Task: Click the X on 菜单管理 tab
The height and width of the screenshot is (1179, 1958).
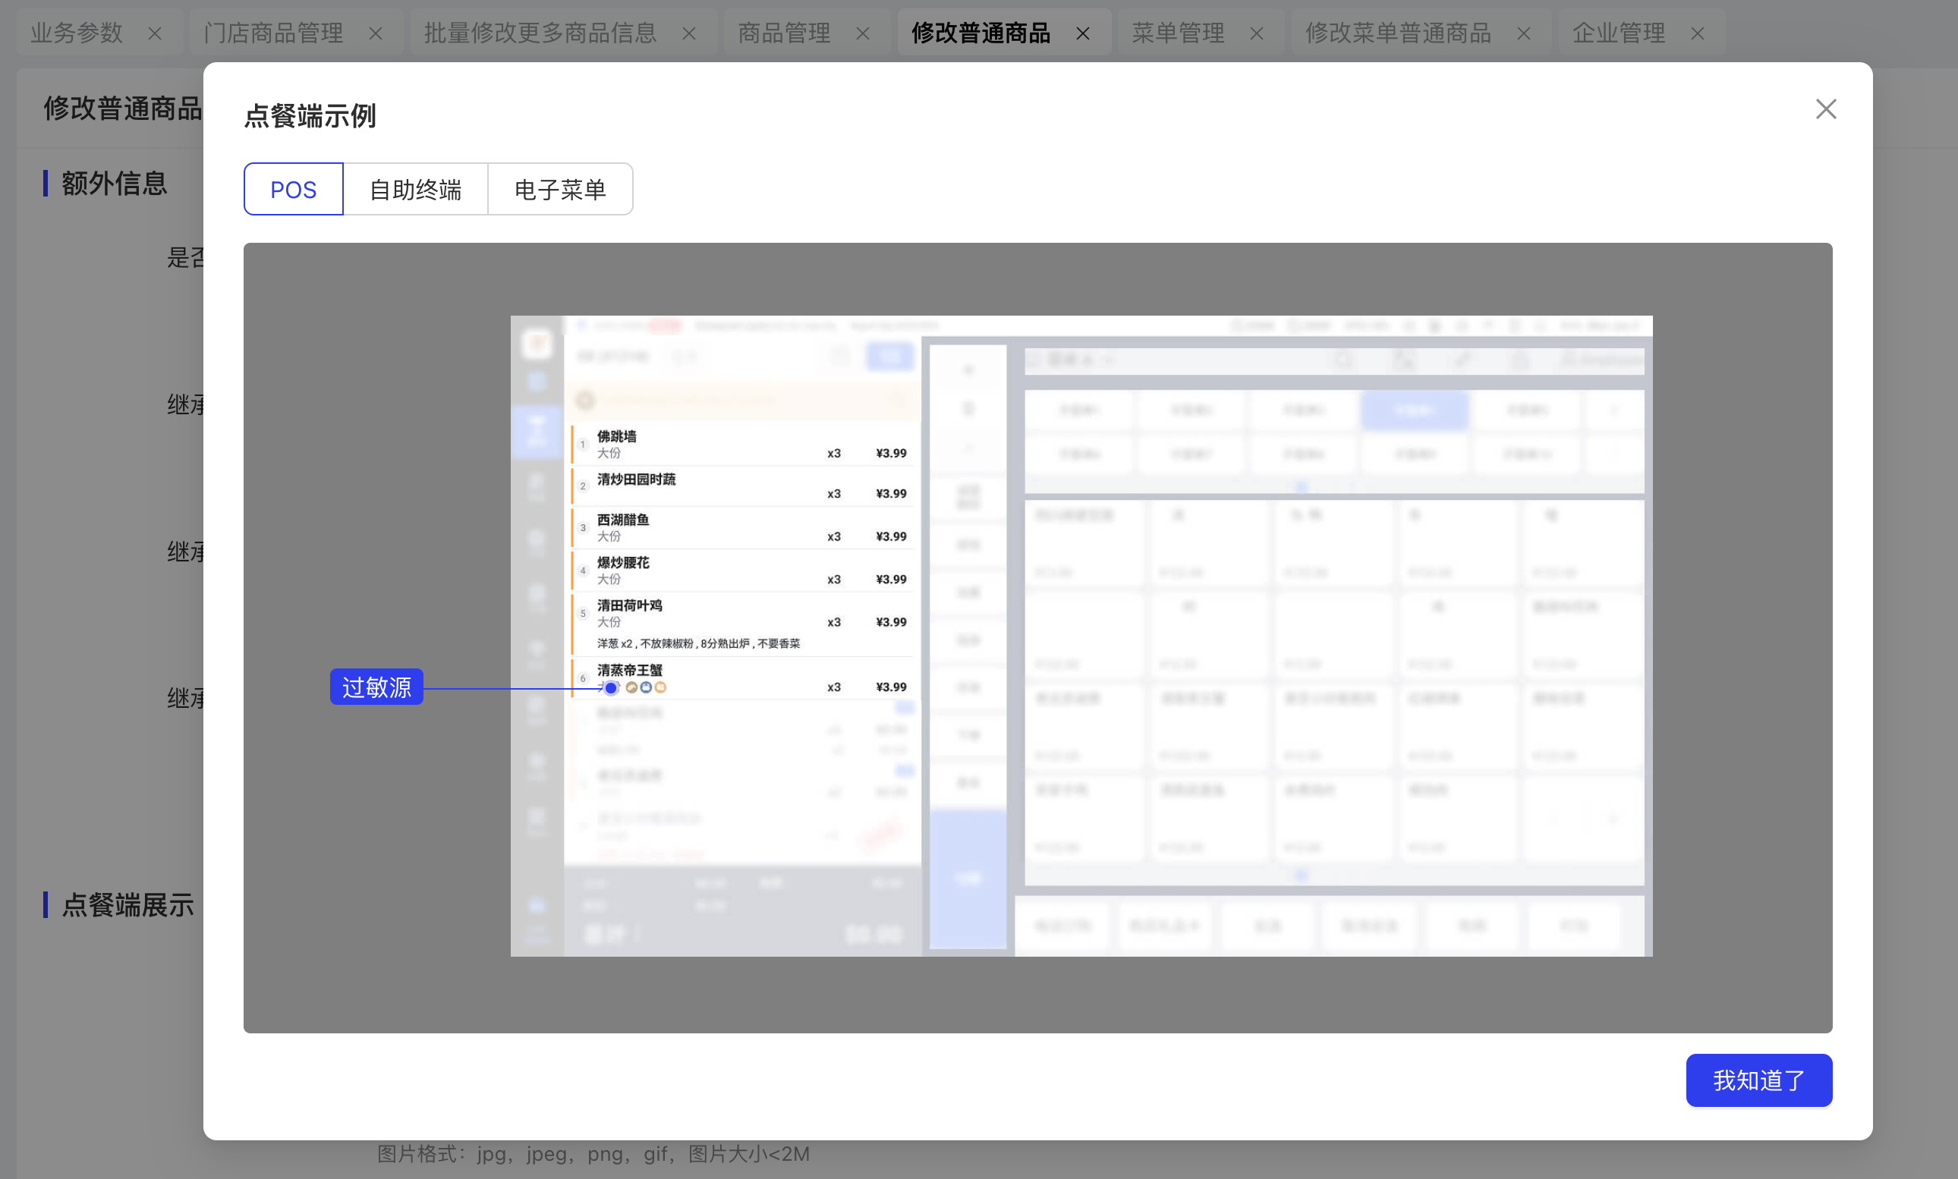Action: (x=1256, y=33)
